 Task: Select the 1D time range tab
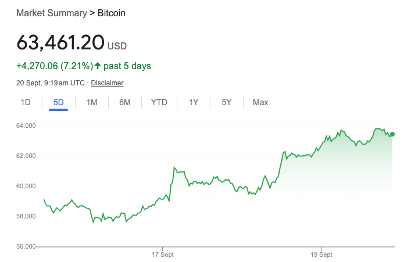26,102
